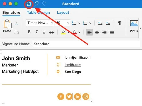Minimize the window with the yellow button
Viewport: 142px width, 106px height.
pyautogui.click(x=10, y=4)
